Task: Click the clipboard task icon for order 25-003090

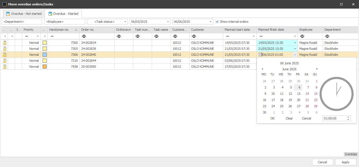Action: (x=5, y=67)
